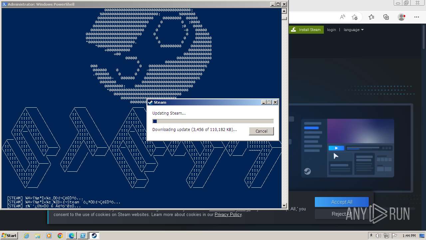
Task: Open Edge Settings and more menu
Action: point(417,17)
